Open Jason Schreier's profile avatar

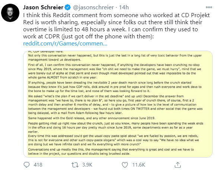[10, 13]
